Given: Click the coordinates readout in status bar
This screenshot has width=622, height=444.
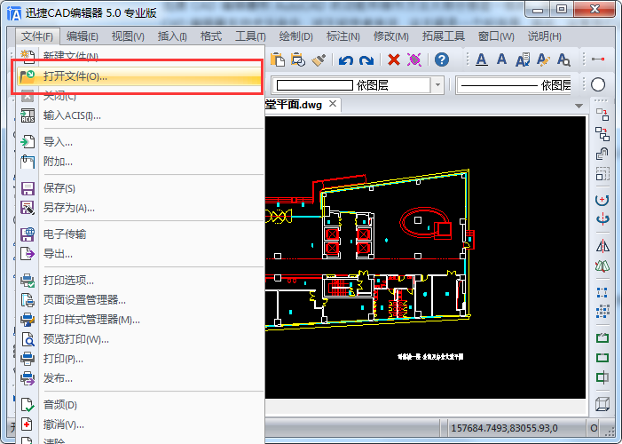Looking at the screenshot, I should pyautogui.click(x=505, y=428).
